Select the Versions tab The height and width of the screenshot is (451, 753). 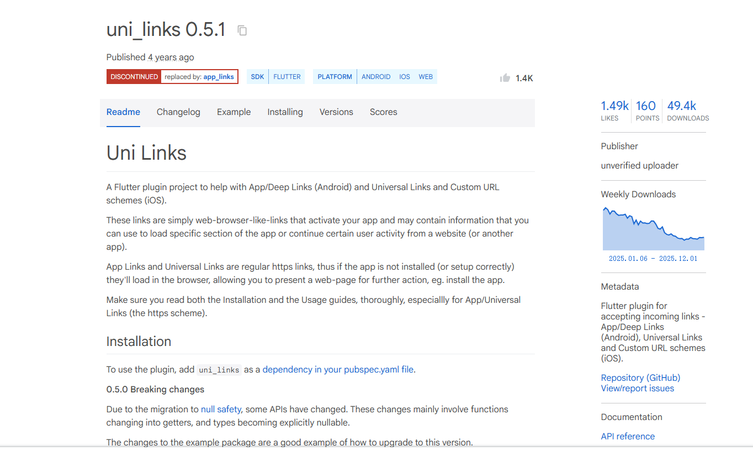[336, 112]
